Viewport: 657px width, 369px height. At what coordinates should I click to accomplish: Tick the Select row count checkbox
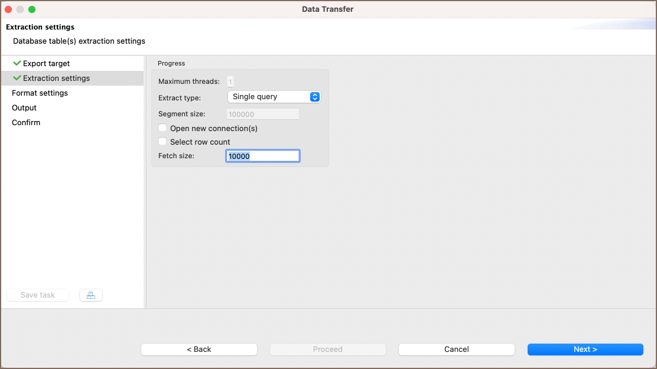point(163,142)
